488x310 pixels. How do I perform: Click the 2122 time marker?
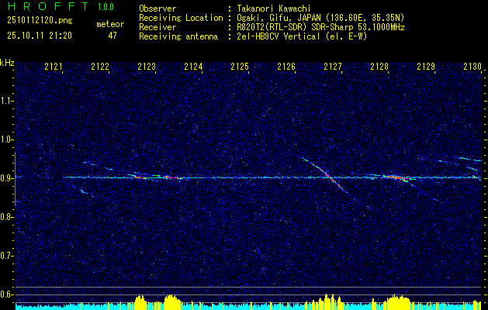point(100,66)
